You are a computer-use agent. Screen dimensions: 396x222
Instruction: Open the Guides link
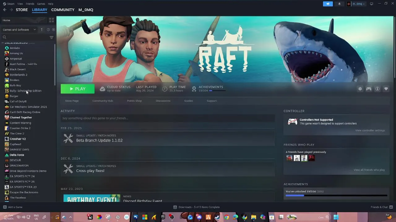(188, 101)
